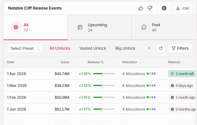Viewport: 197px width, 125px height.
Task: Click the +1.13% release percentage
Action: [85, 85]
